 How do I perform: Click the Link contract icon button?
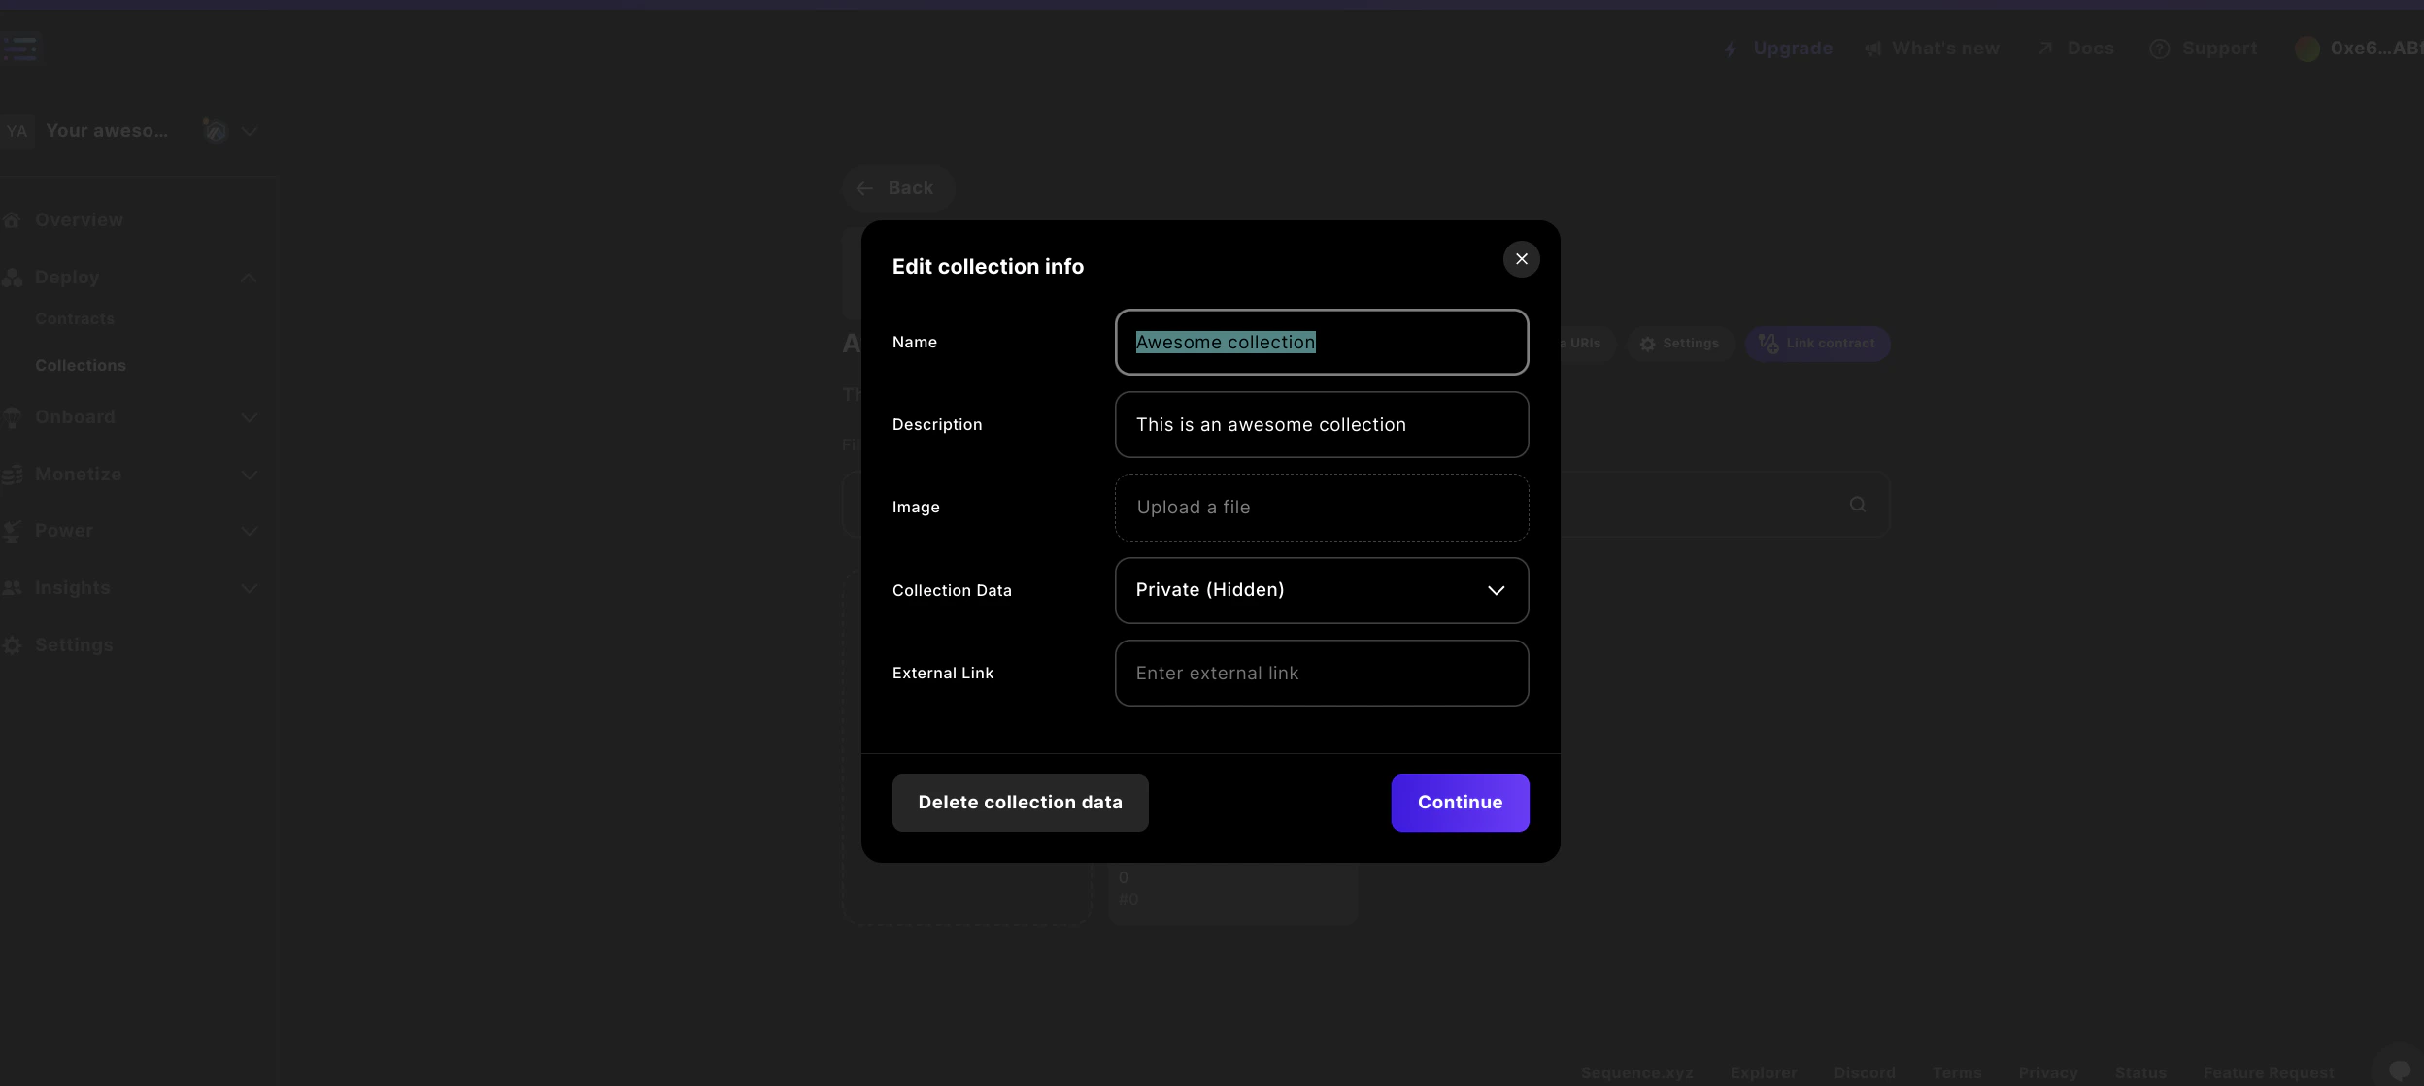(x=1768, y=344)
